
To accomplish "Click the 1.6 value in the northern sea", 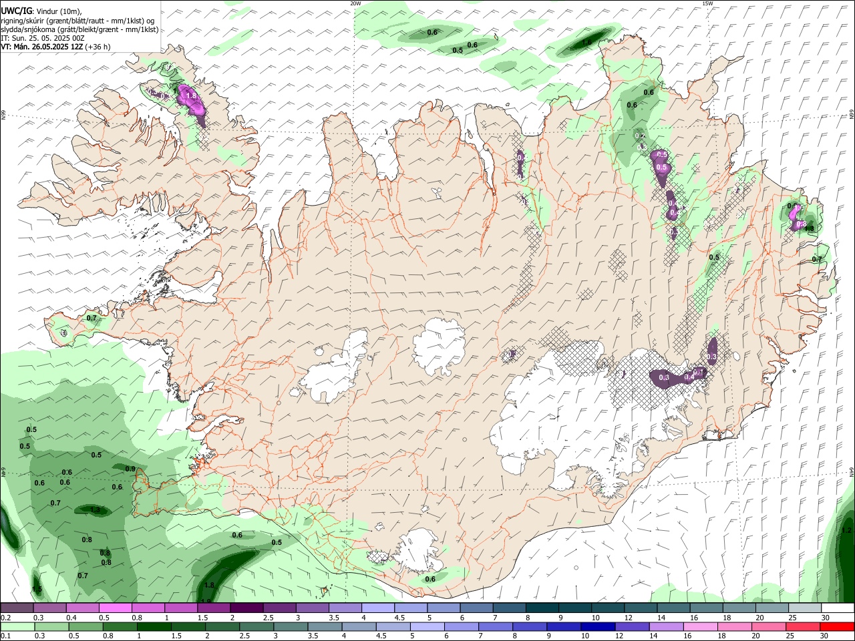I will [586, 42].
